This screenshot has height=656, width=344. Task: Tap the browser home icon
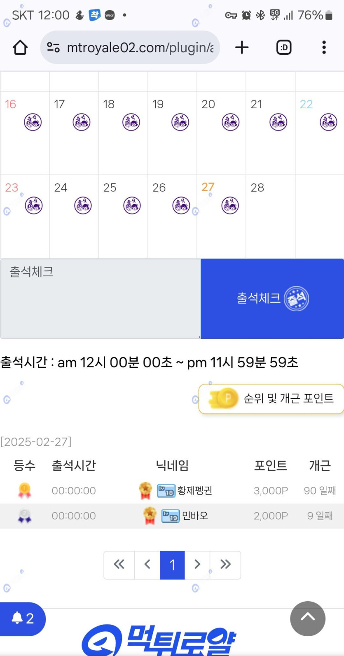tap(20, 48)
